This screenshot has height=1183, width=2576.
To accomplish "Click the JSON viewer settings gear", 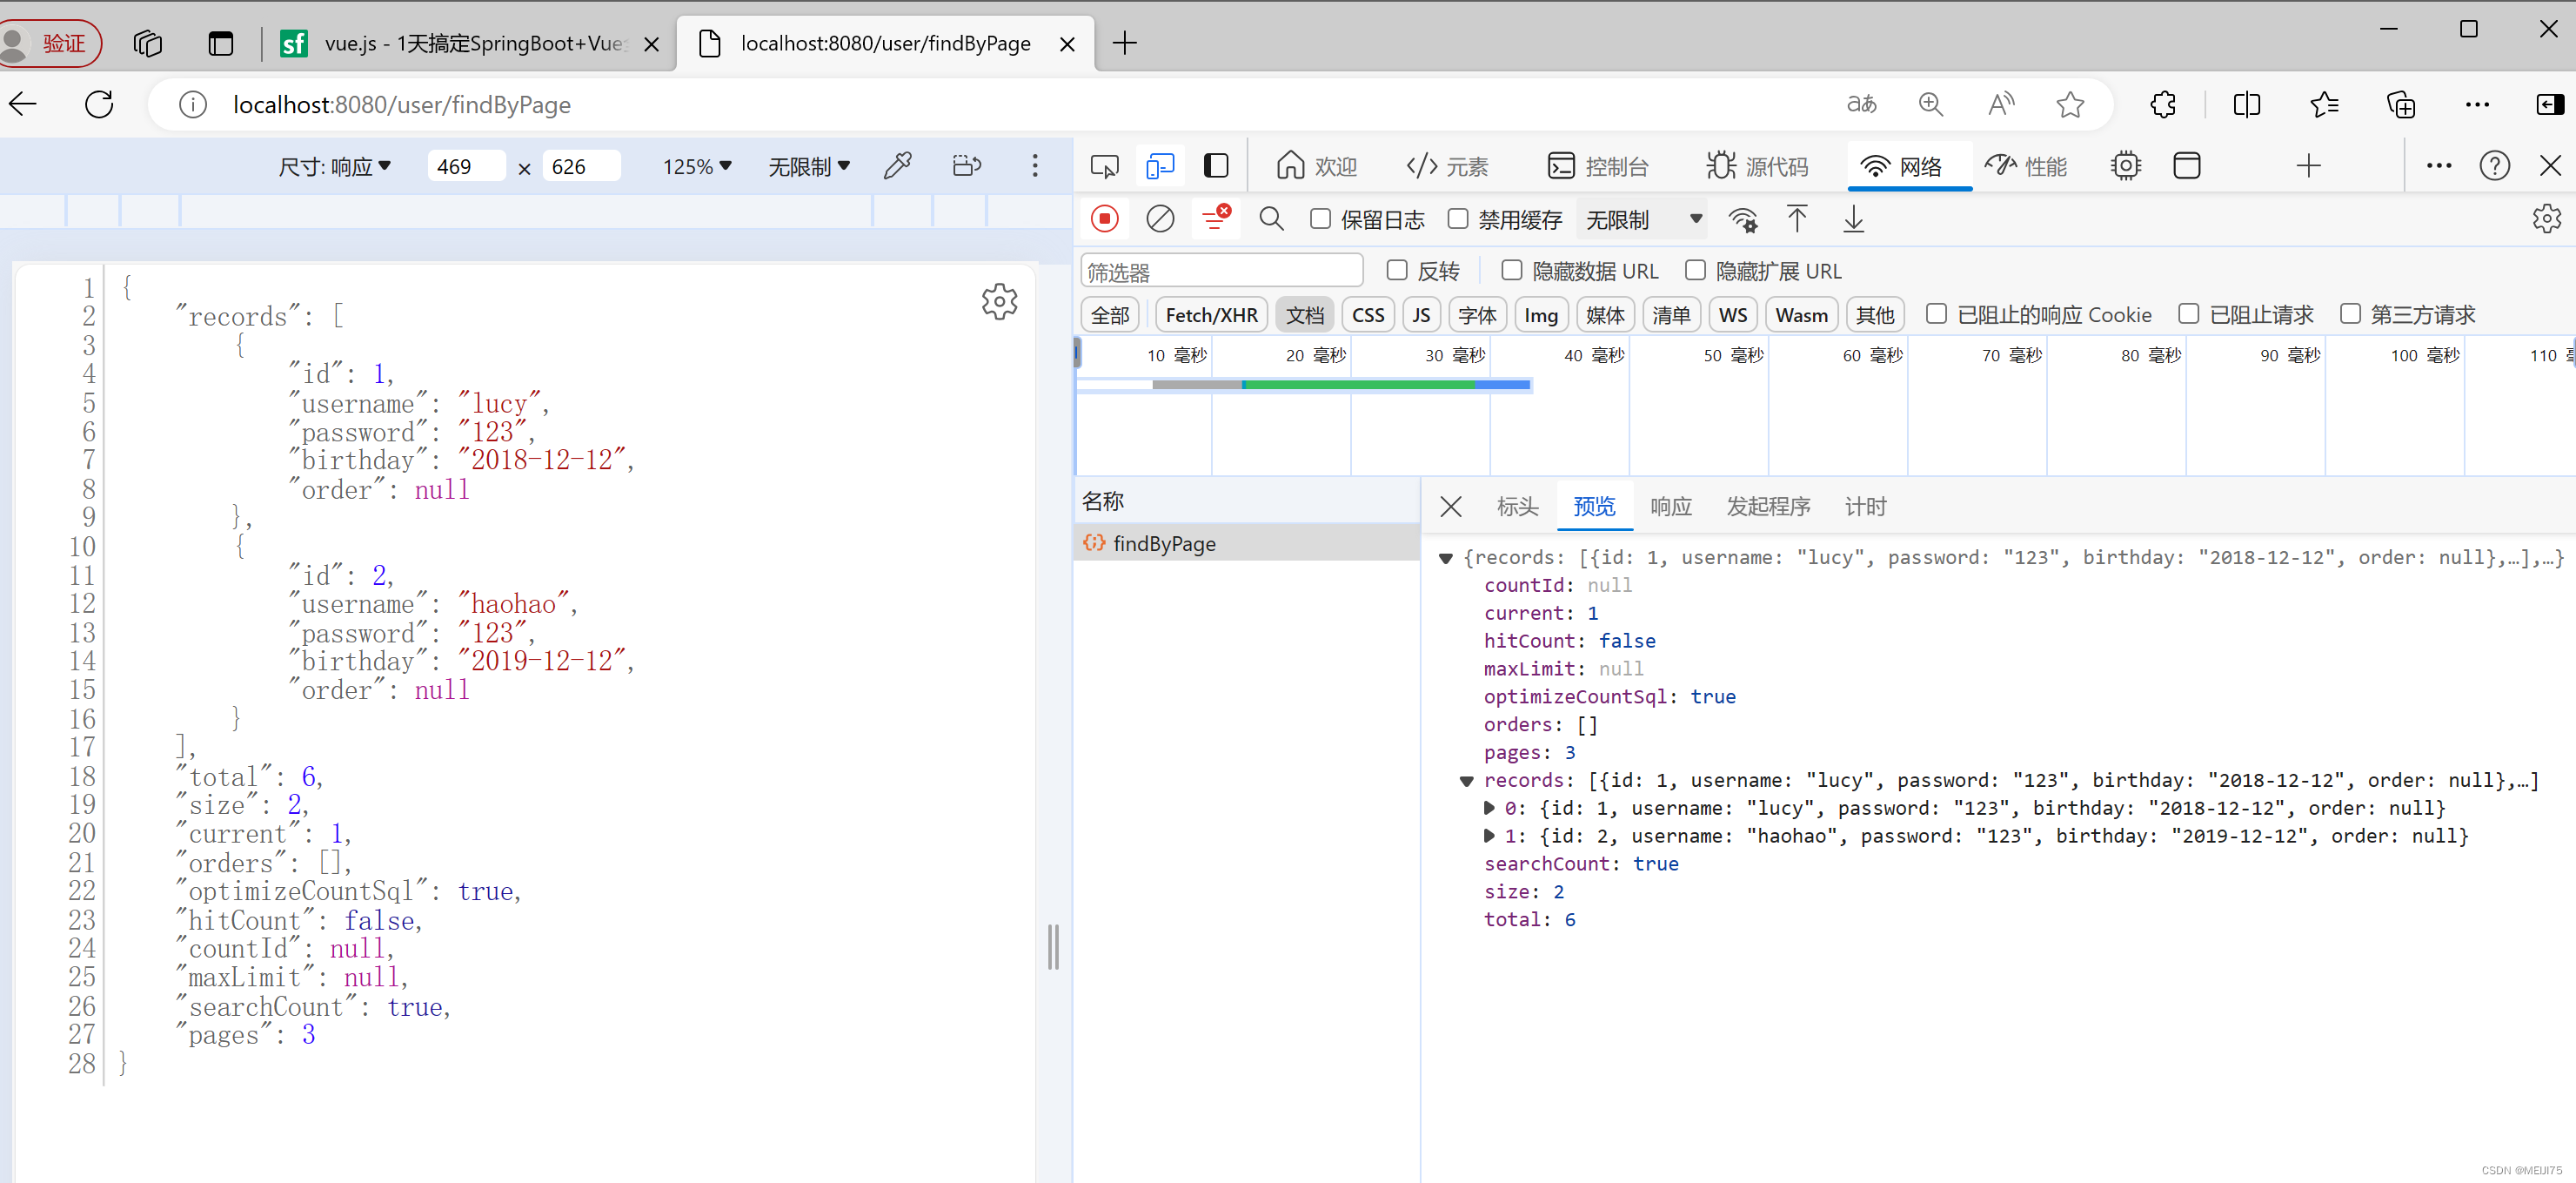I will point(998,301).
